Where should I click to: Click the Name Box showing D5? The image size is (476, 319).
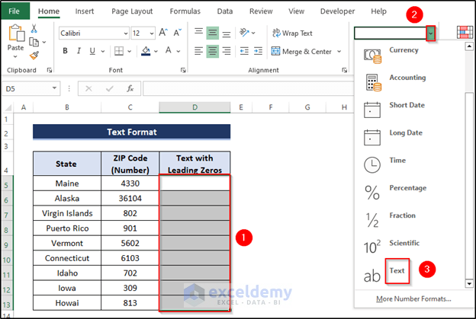(x=31, y=88)
